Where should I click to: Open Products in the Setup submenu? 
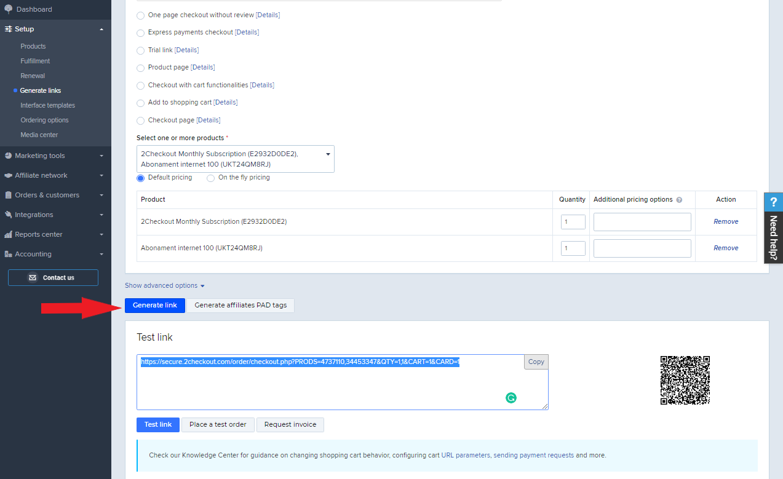point(33,46)
